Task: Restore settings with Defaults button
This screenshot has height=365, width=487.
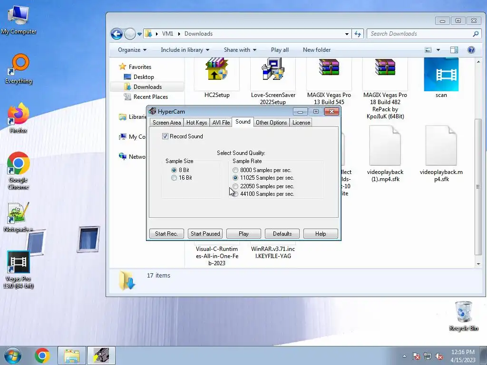Action: pos(282,234)
